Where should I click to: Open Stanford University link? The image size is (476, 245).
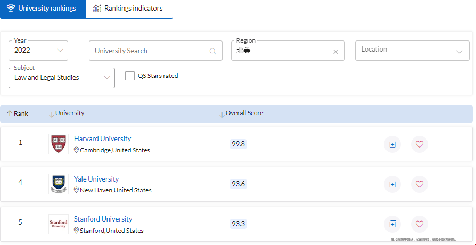[x=103, y=219]
